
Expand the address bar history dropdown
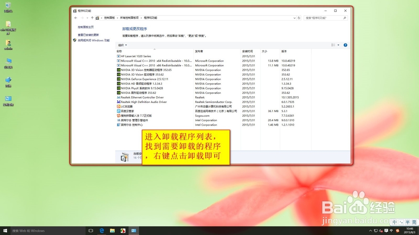[295, 18]
